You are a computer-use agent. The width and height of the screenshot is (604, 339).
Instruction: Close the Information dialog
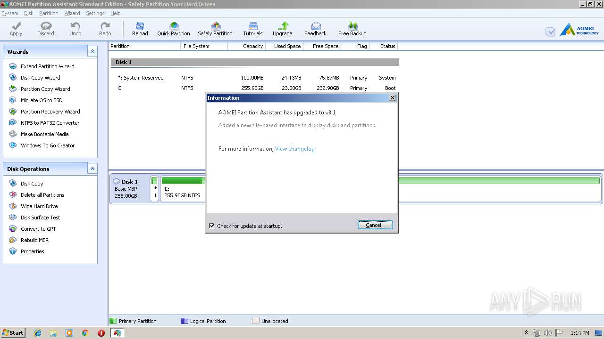click(x=392, y=98)
